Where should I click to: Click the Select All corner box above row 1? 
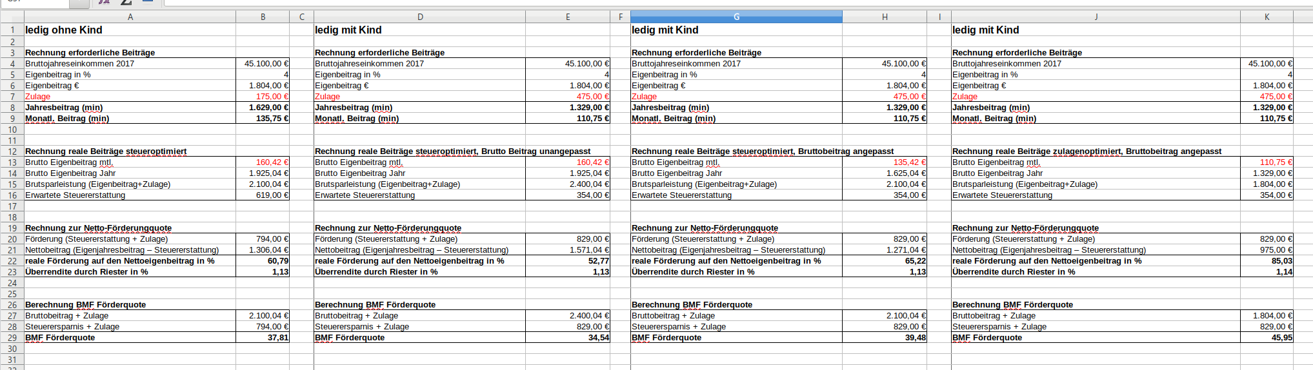[12, 17]
